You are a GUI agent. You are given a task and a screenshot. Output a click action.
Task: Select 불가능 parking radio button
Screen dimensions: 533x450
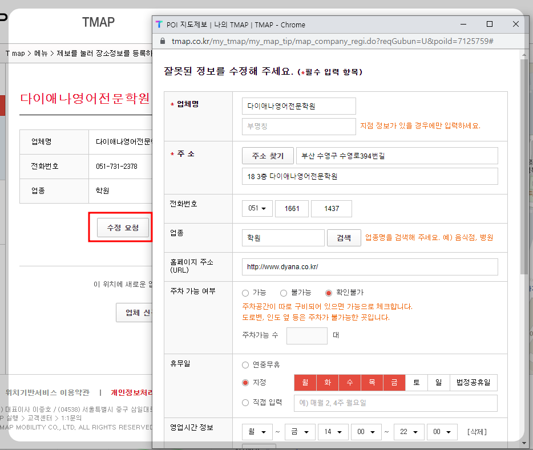(x=284, y=293)
